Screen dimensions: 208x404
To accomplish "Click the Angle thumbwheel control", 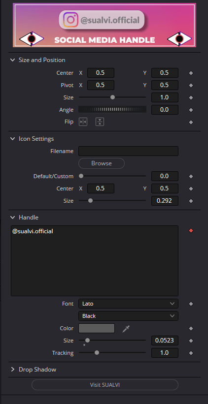I will [x=112, y=110].
